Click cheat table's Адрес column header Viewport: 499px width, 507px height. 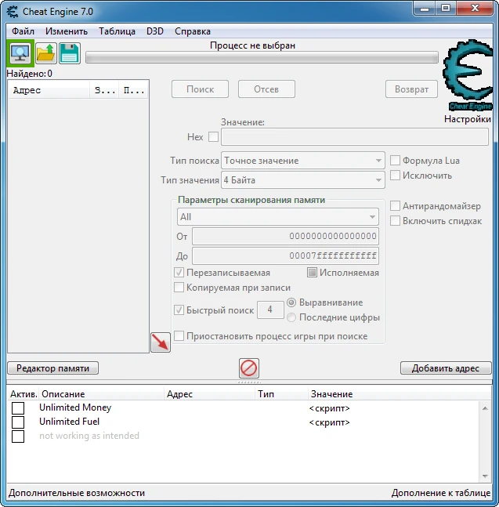(x=209, y=394)
